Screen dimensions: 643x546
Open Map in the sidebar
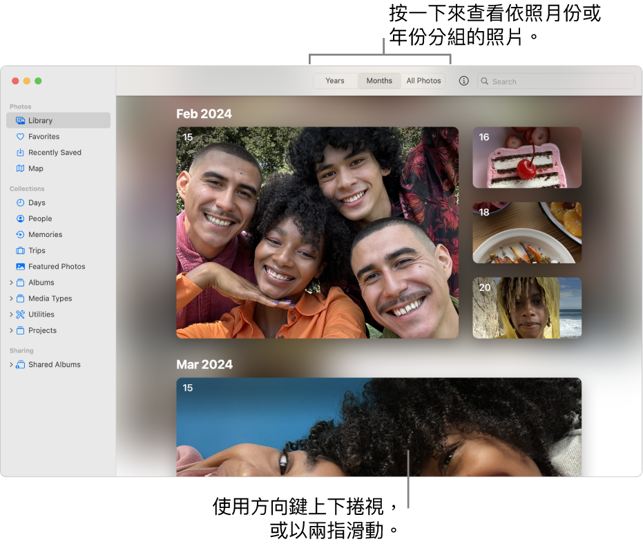coord(58,169)
